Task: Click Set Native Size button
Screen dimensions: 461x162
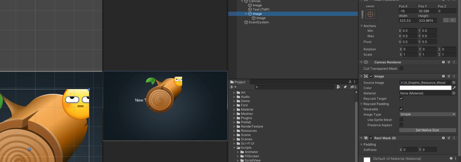Action: point(427,130)
